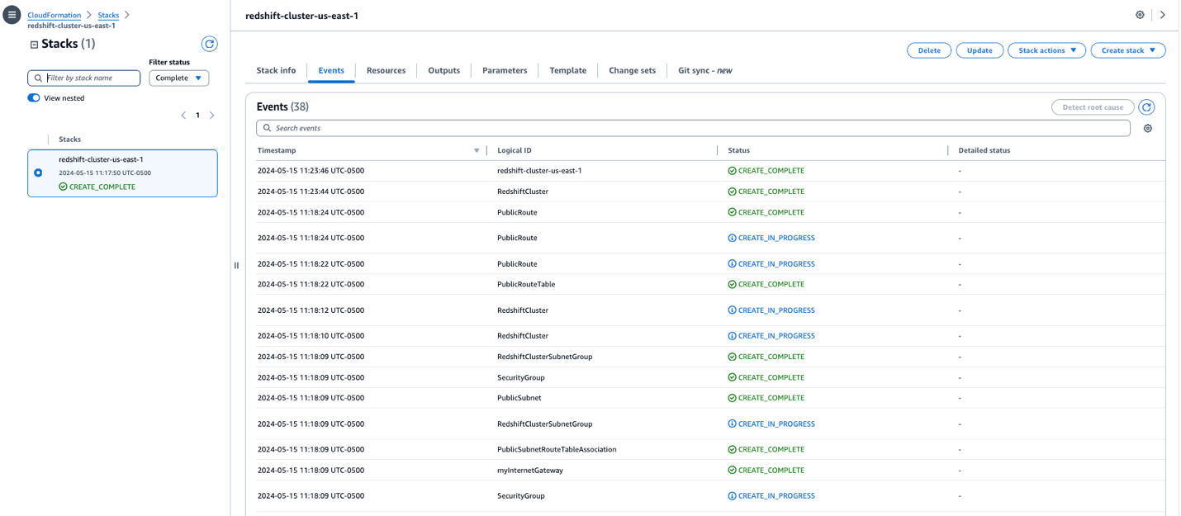The height and width of the screenshot is (516, 1181).
Task: Refresh the Stacks list
Action: [x=210, y=44]
